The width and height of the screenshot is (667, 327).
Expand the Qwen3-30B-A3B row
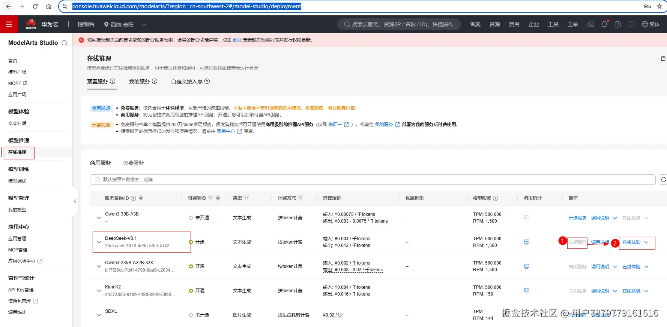[99, 218]
